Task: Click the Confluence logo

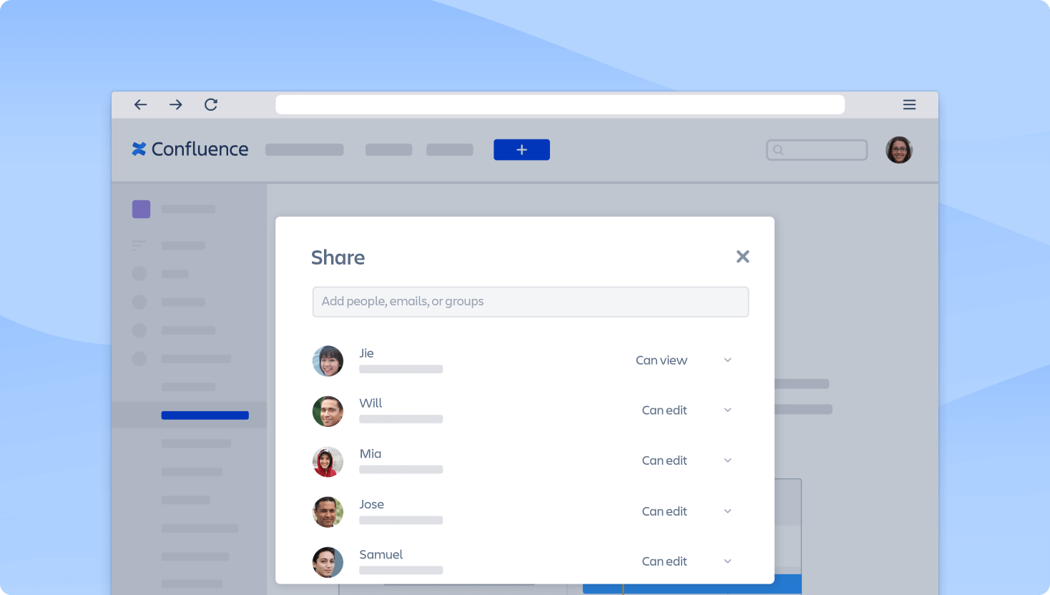Action: 190,149
